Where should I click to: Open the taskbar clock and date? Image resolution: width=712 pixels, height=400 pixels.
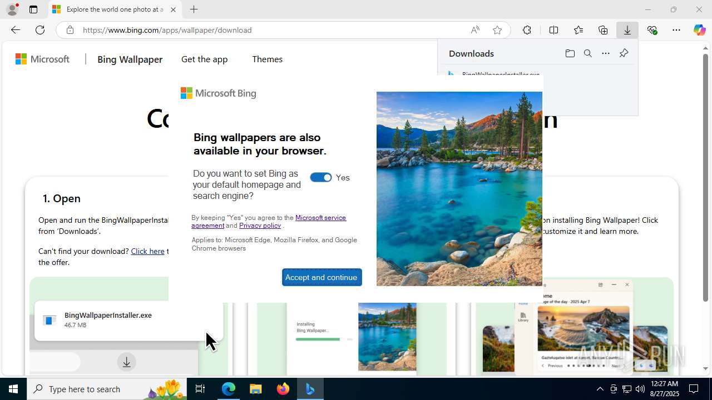(664, 389)
